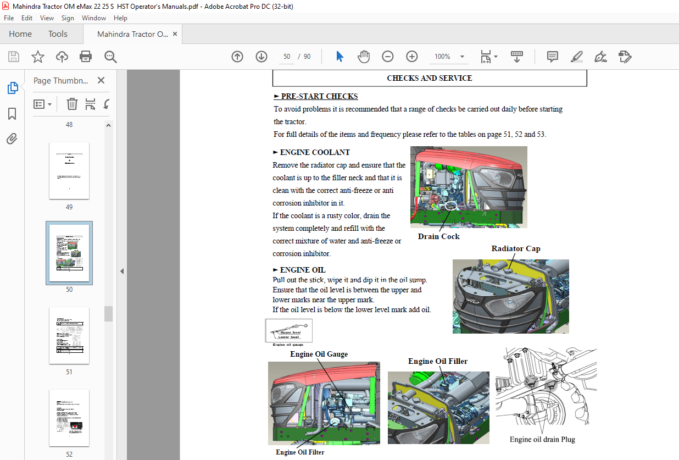Go to previous page arrow
Screen dimensions: 679x460
click(237, 57)
